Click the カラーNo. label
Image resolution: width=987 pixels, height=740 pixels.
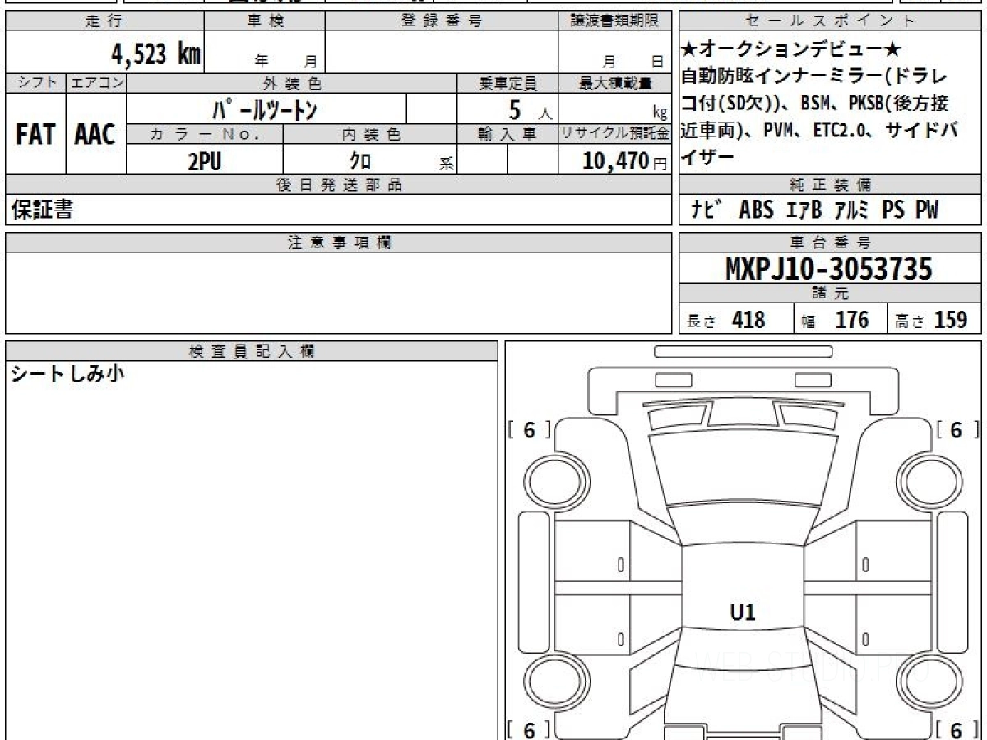[x=205, y=134]
